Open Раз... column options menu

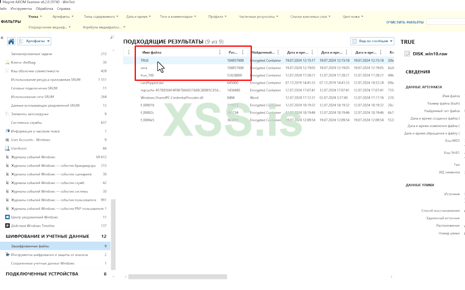[242, 52]
